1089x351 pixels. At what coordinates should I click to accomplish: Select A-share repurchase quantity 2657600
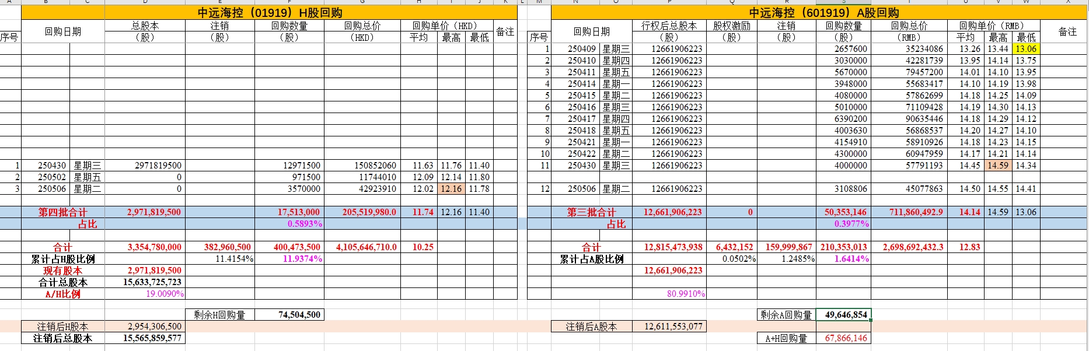(843, 49)
